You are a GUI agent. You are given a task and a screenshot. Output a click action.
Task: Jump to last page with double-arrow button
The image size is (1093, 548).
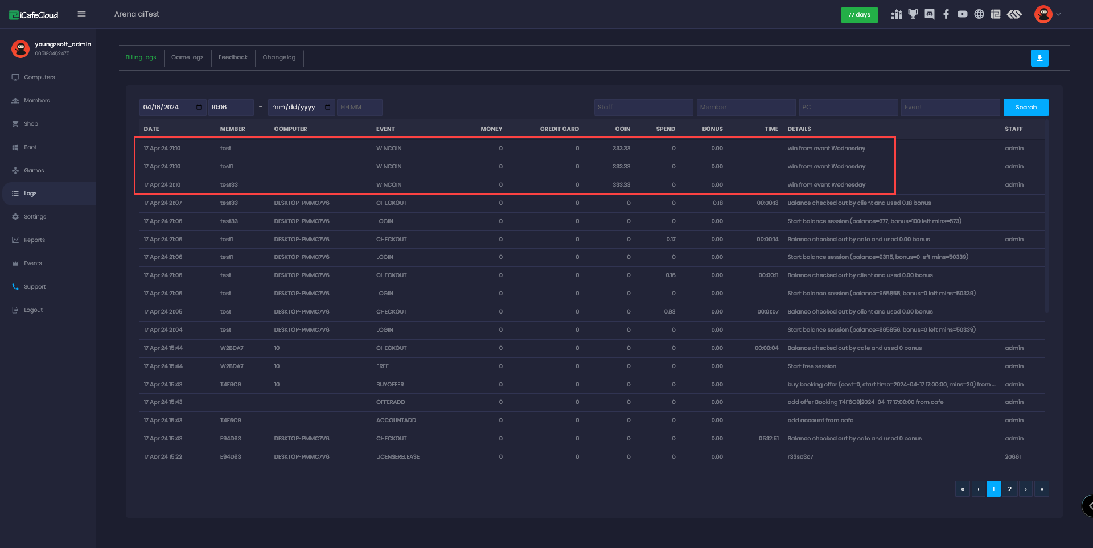click(x=1042, y=489)
